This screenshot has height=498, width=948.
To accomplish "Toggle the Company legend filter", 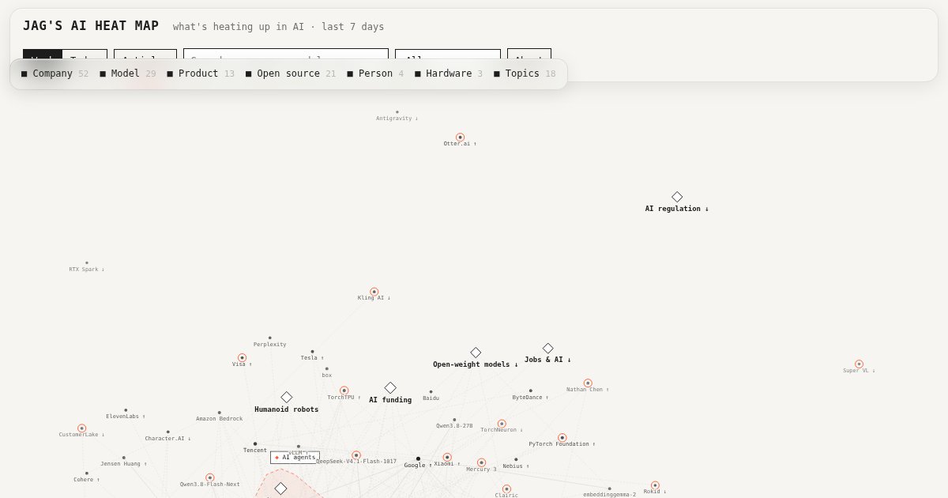I will (55, 74).
